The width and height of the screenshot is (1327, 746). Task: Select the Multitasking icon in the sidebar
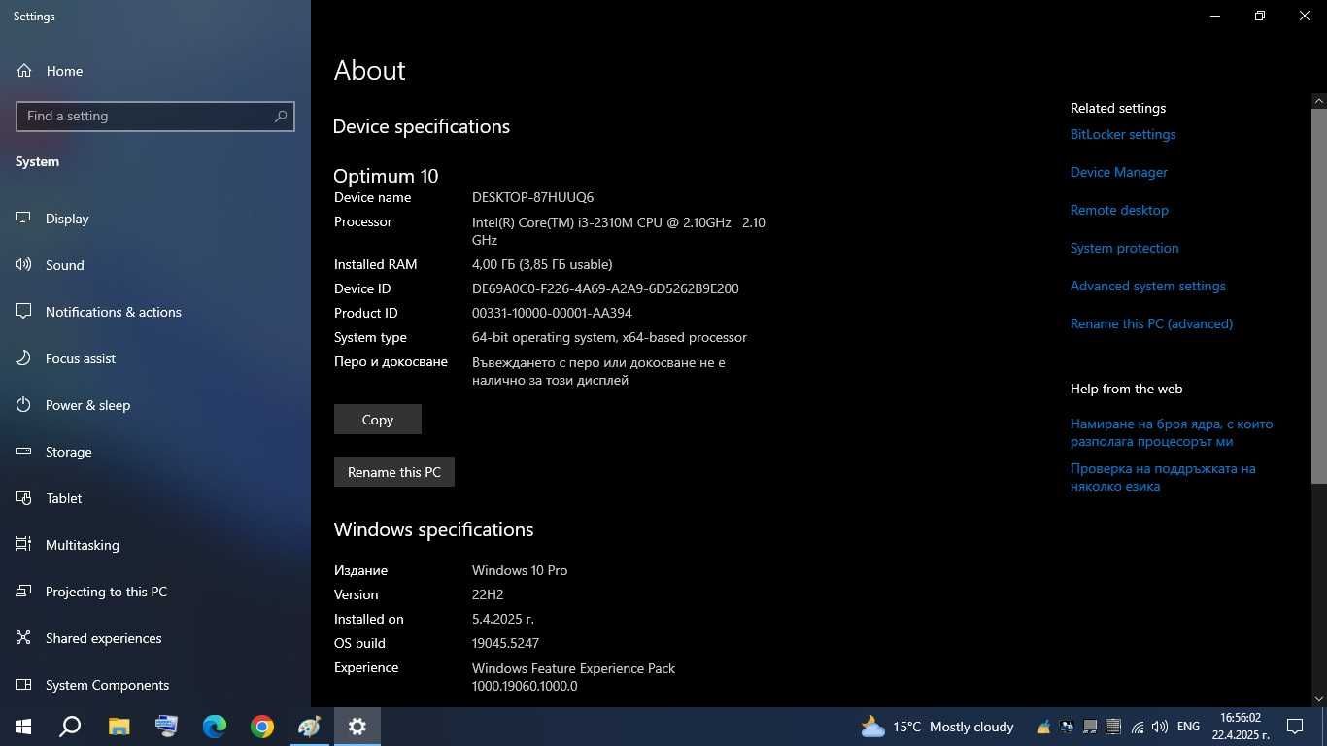[24, 545]
